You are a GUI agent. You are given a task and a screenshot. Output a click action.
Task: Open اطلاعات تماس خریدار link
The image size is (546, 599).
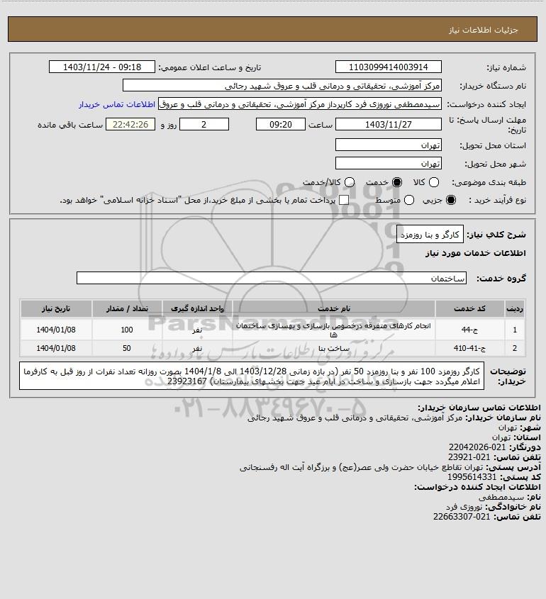117,104
